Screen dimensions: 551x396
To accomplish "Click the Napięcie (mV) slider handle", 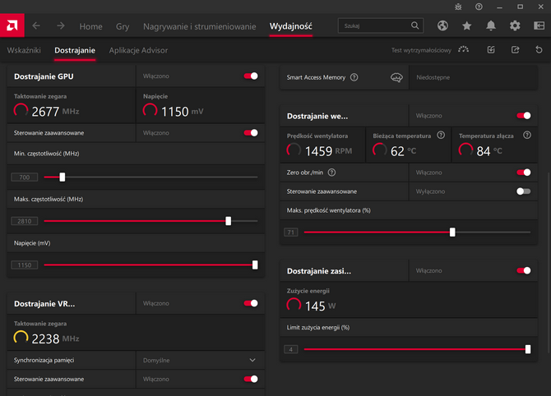I will point(255,265).
